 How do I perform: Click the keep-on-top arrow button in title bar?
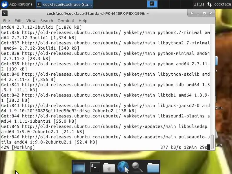(x=192, y=13)
